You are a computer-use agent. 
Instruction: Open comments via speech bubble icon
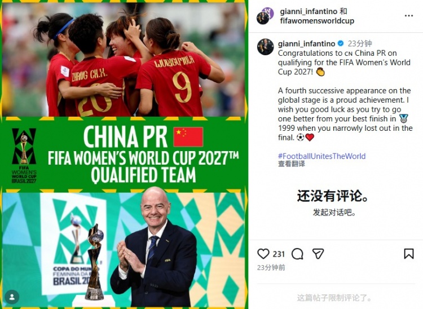click(297, 254)
